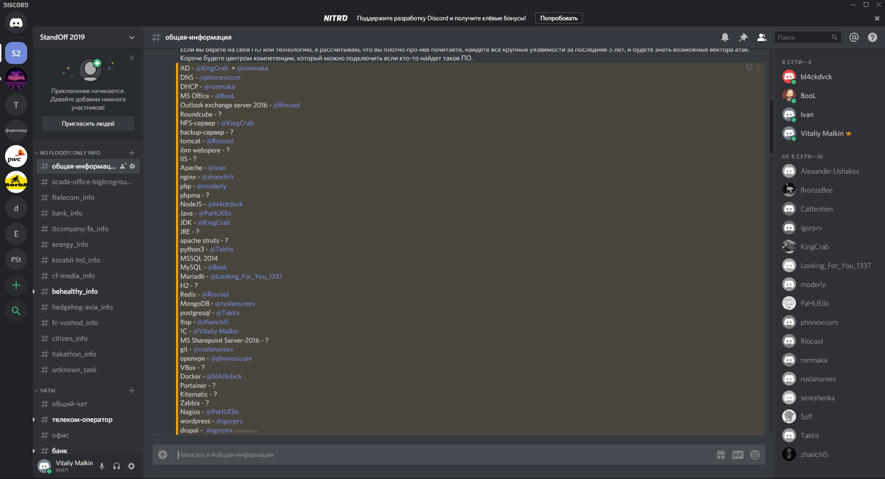Open @KingCrab mention next to AD
The height and width of the screenshot is (479, 885).
point(212,68)
